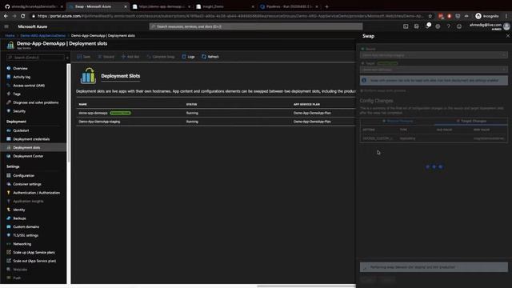Open Backups in the sidebar
512x288 pixels.
[x=19, y=218]
